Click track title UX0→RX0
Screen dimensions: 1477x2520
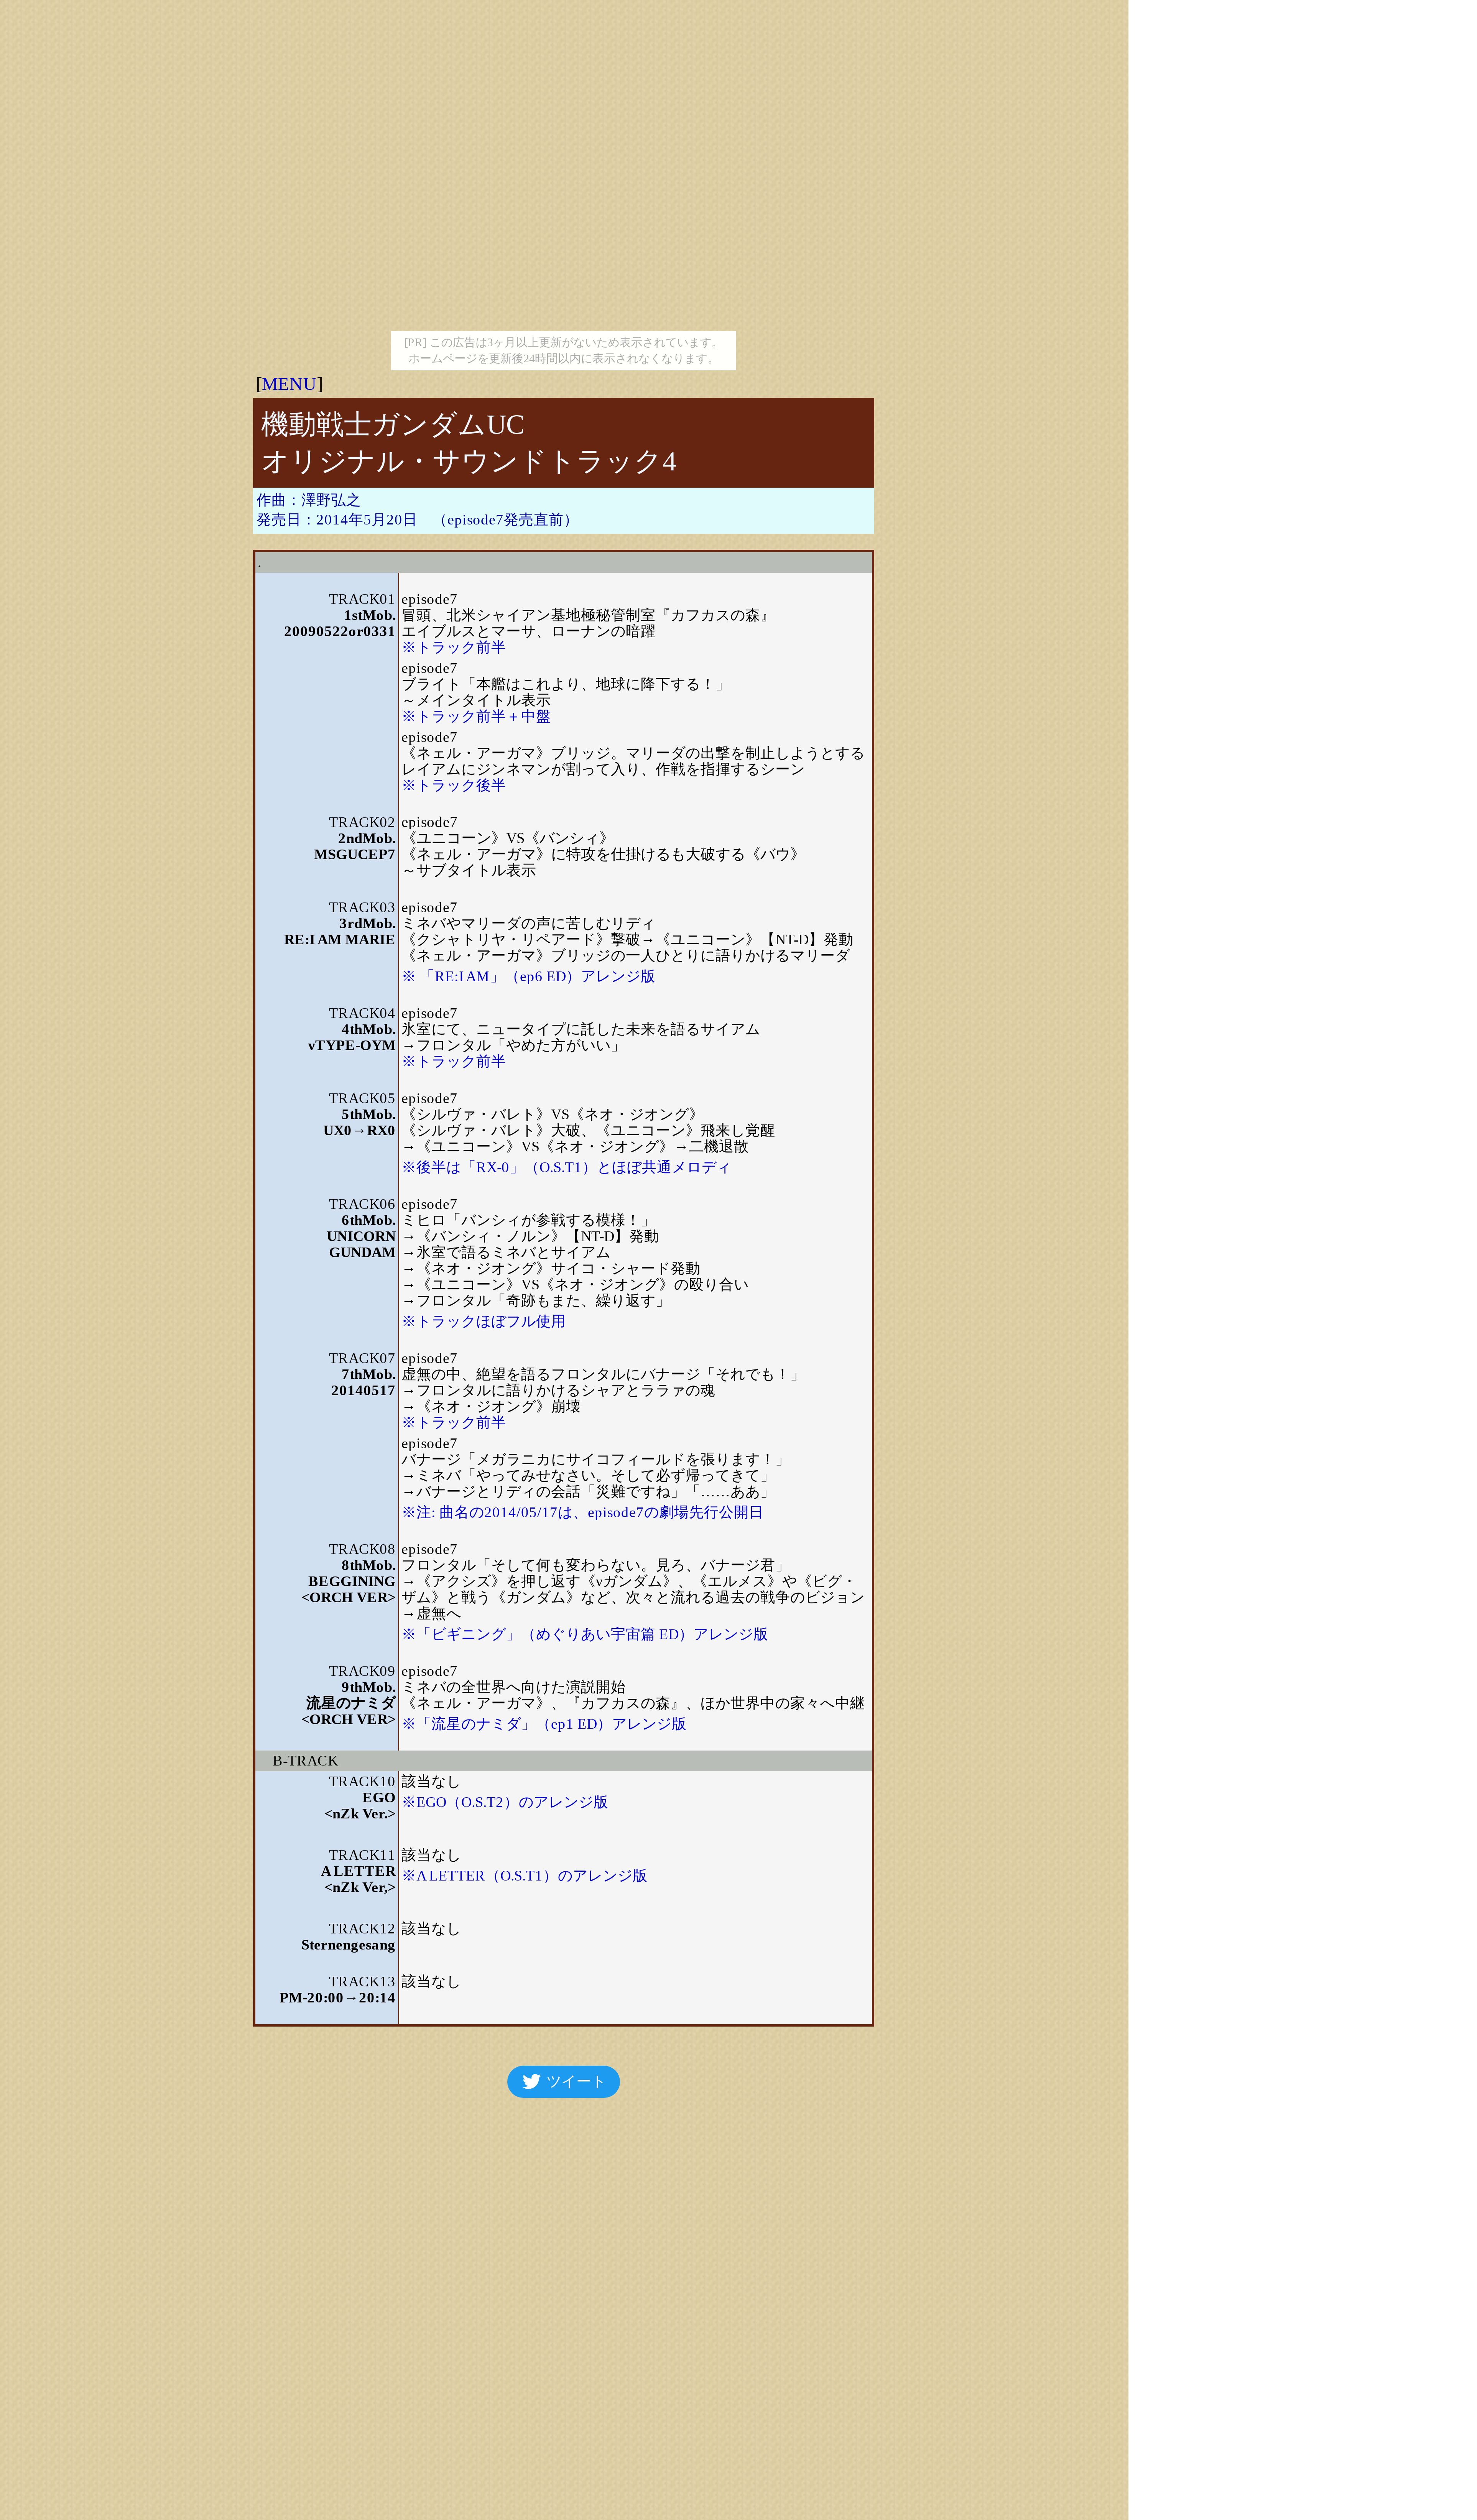pyautogui.click(x=359, y=1131)
